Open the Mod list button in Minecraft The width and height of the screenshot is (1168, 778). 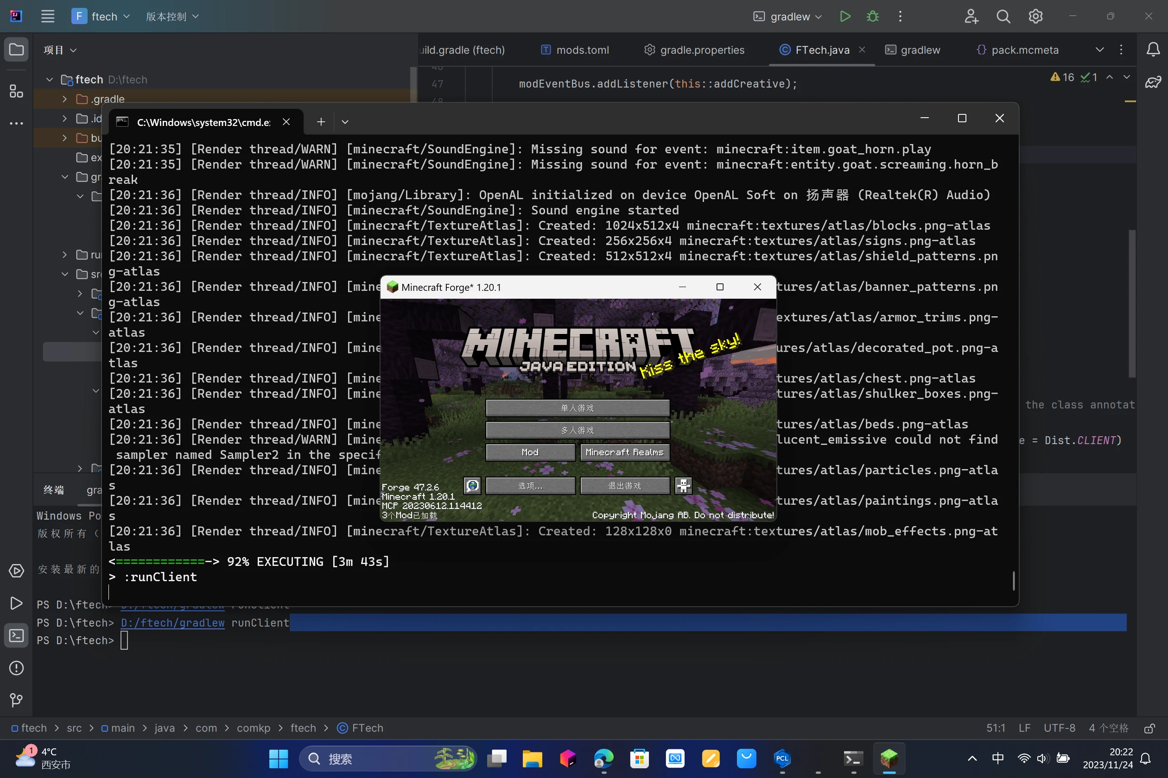click(x=530, y=452)
